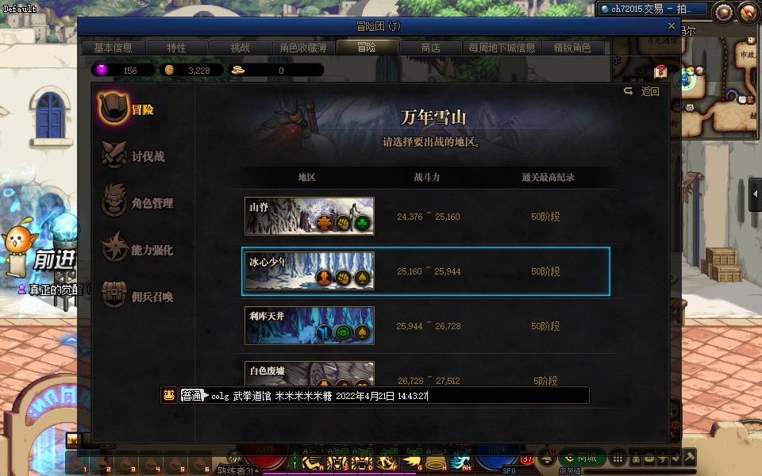Screen dimensions: 762x476
Task: Switch to the 基本信息 tab
Action: coord(114,48)
